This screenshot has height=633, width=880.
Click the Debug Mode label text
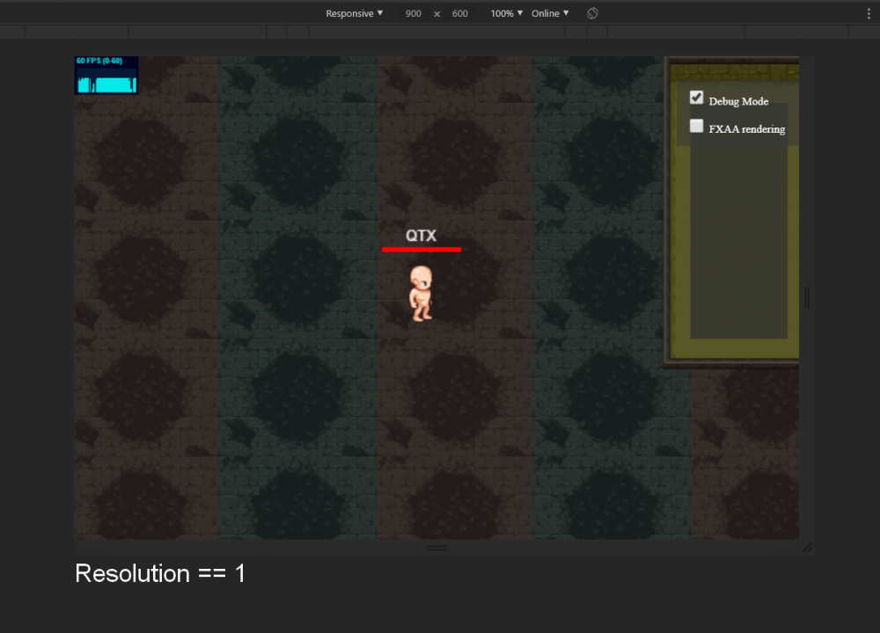pos(738,101)
